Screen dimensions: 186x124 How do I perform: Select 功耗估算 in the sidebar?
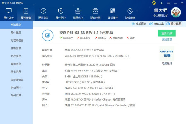tap(16, 95)
